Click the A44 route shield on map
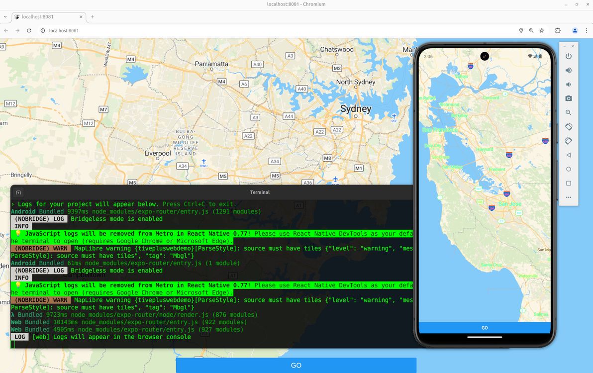 point(289,116)
